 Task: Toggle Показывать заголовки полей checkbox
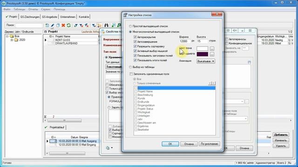tap(135, 56)
